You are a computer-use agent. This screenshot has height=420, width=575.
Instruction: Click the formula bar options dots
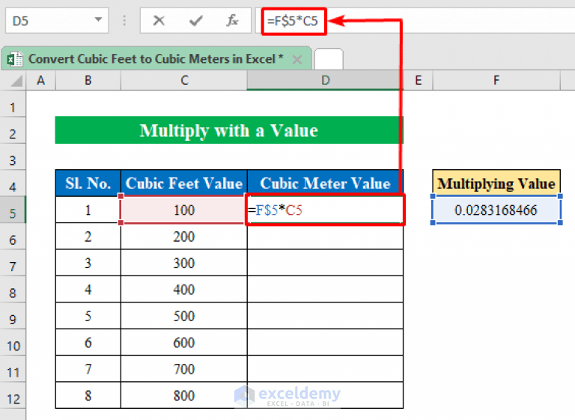tap(124, 21)
